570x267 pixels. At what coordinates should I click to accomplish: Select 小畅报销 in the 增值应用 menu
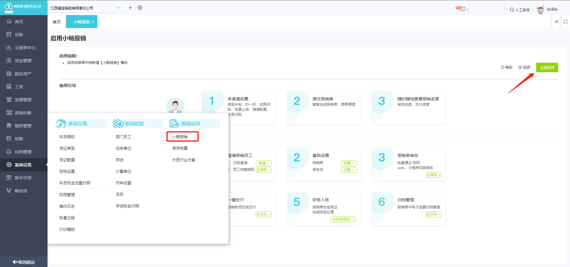coord(180,137)
